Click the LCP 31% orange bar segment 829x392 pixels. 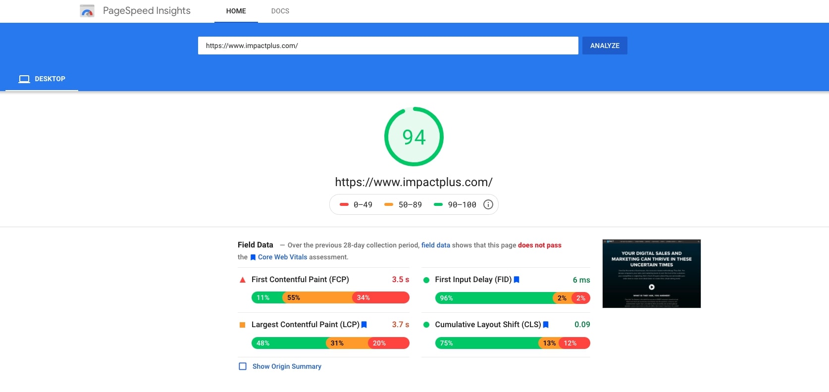[347, 343]
